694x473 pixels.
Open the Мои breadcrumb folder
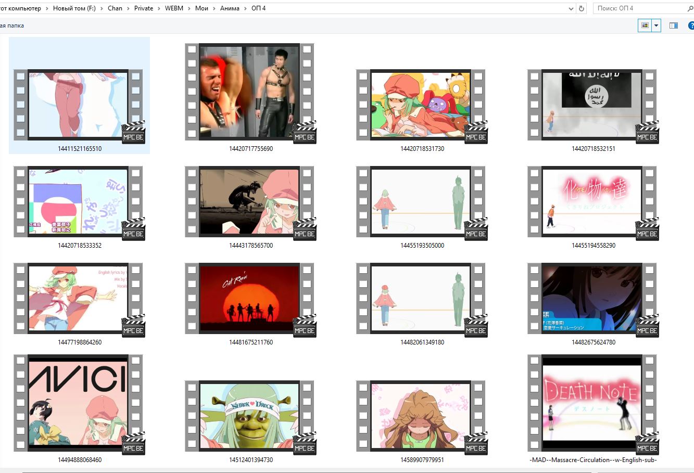coord(201,8)
